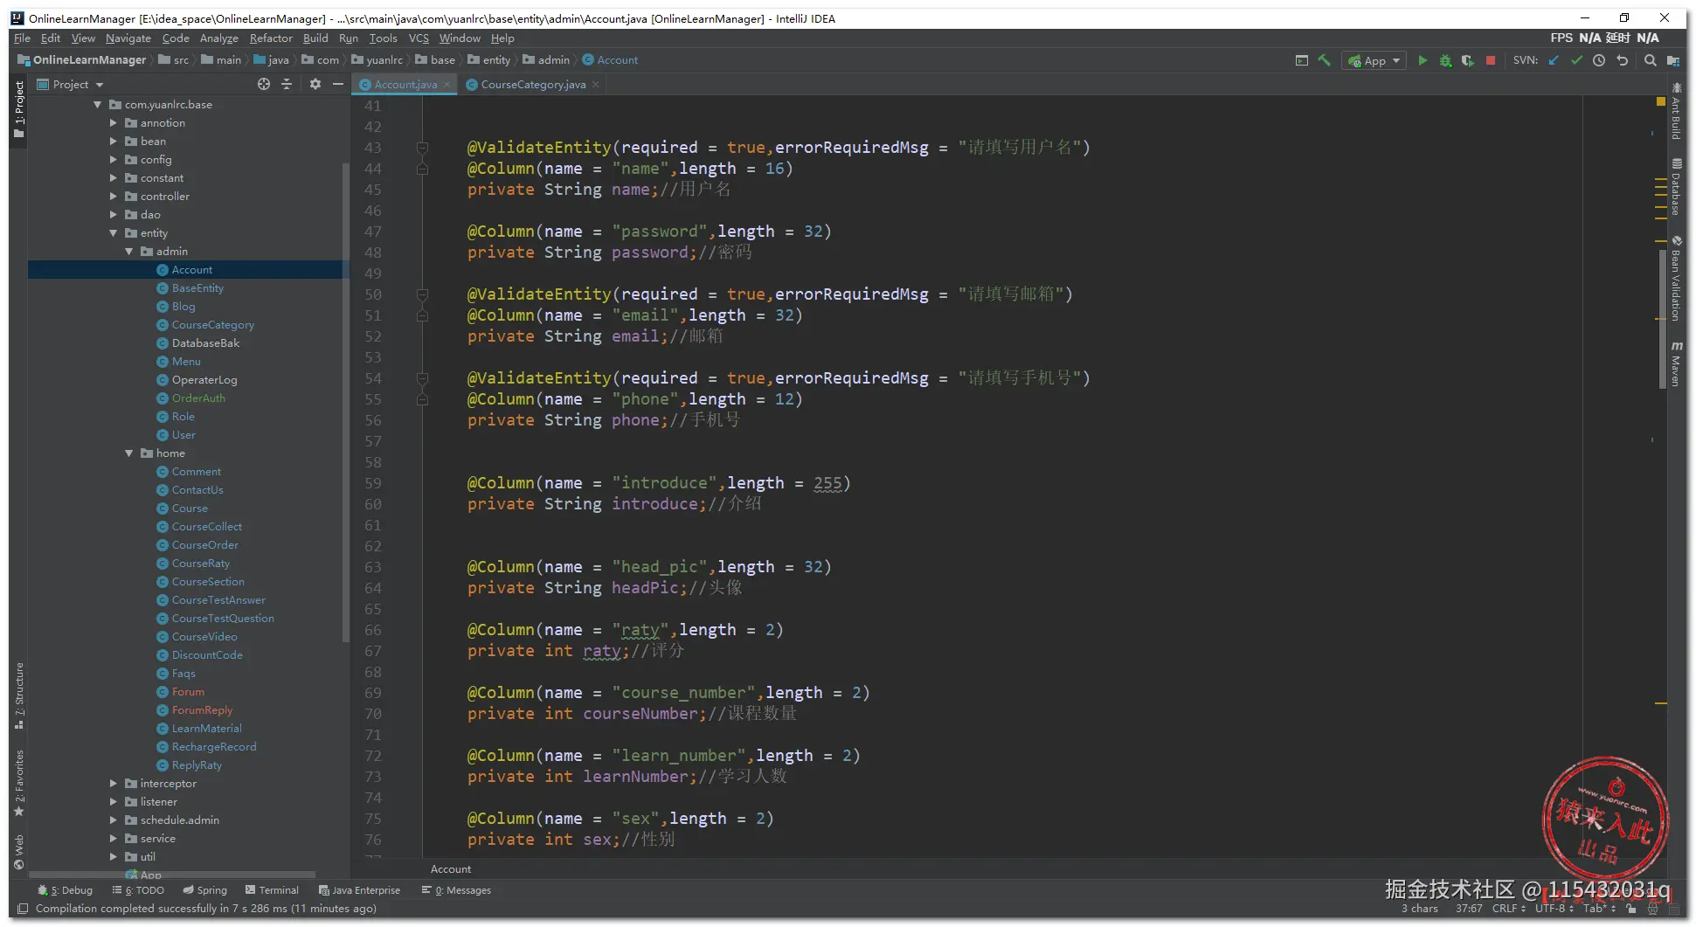Open the Refactor menu
This screenshot has height=927, width=1696.
271,38
